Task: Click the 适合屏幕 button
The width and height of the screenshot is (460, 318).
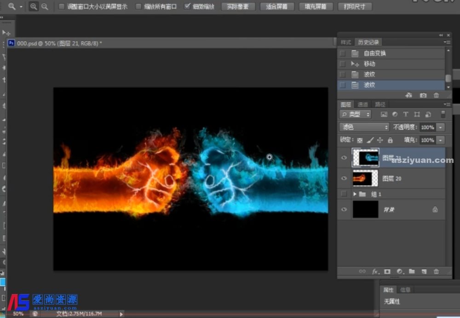Action: 276,6
